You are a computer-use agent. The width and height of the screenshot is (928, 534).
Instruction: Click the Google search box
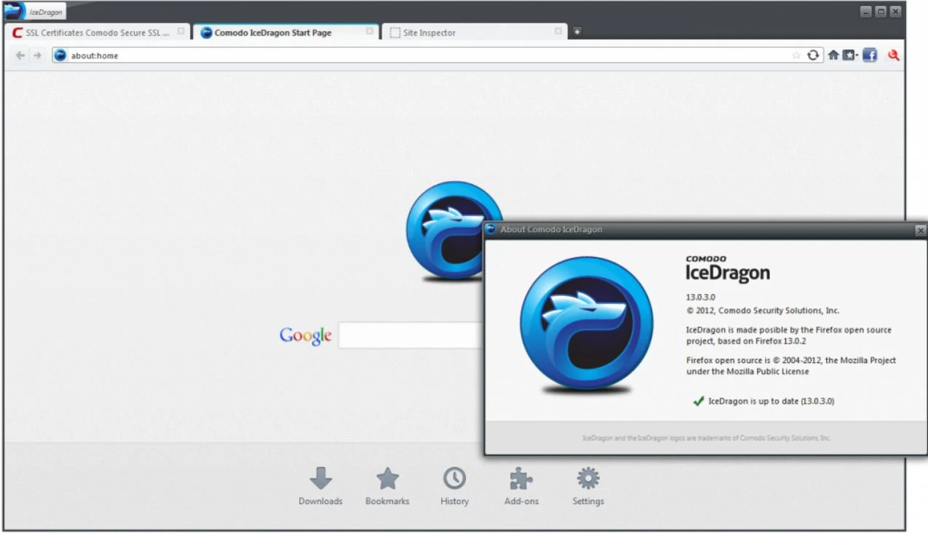pyautogui.click(x=412, y=335)
